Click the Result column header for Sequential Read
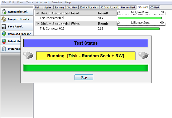Viewport: 172px width, 118px height. [107, 13]
